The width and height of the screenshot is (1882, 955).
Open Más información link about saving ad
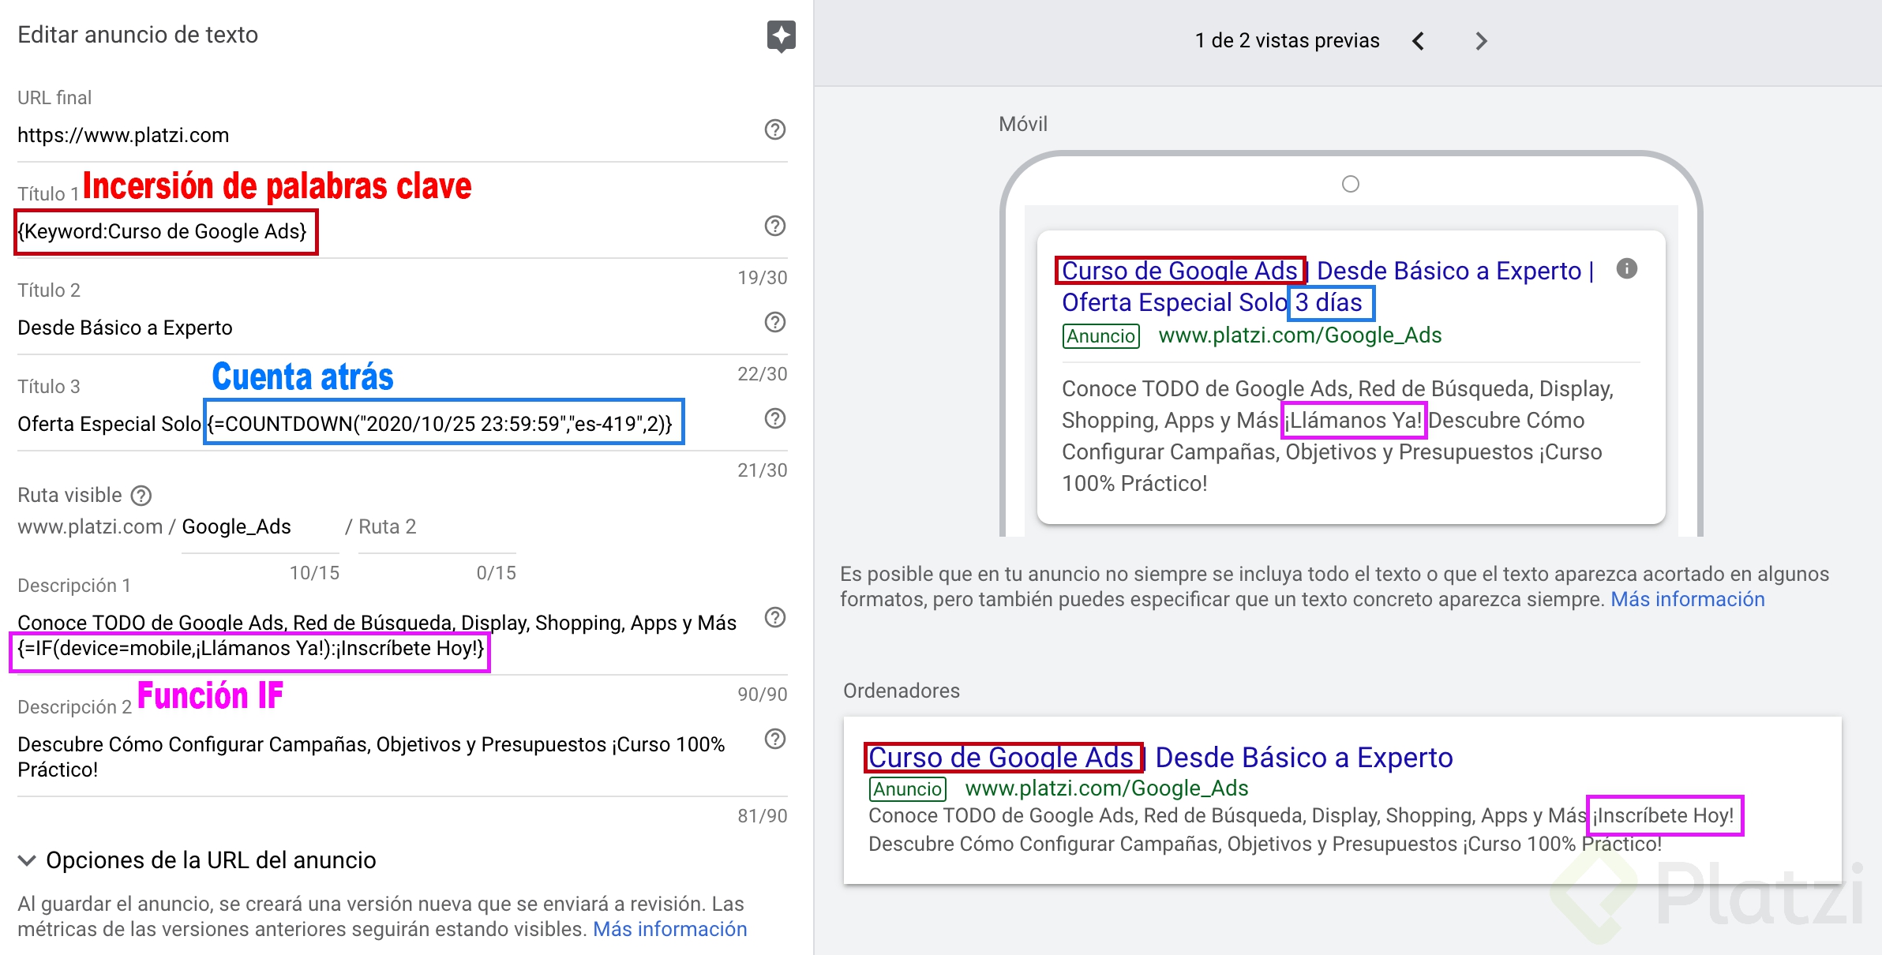pyautogui.click(x=669, y=929)
